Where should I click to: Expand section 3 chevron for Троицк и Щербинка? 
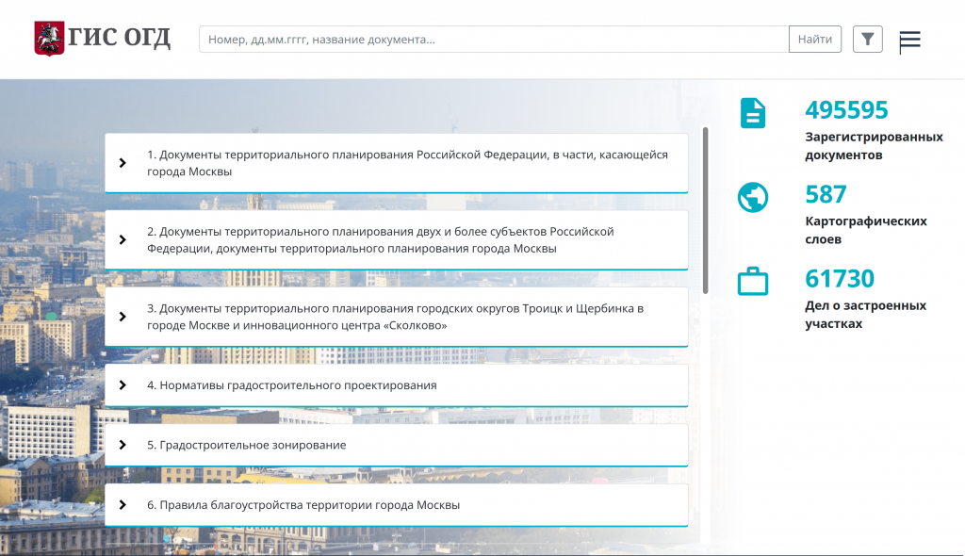[x=123, y=317]
